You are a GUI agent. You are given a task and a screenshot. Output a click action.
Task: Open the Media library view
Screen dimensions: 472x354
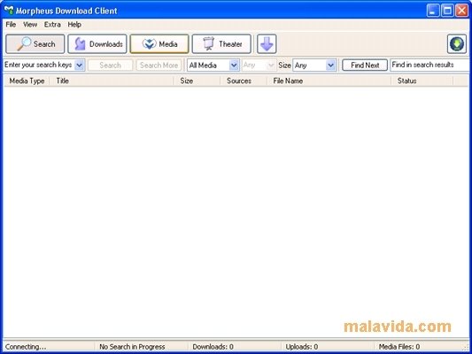tap(159, 44)
